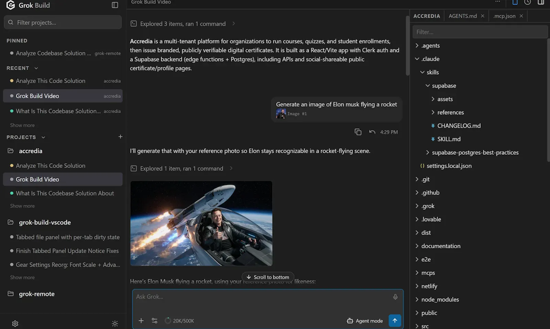Screen dimensions: 550x329
Task: Open settings gear icon
Action: pos(15,323)
